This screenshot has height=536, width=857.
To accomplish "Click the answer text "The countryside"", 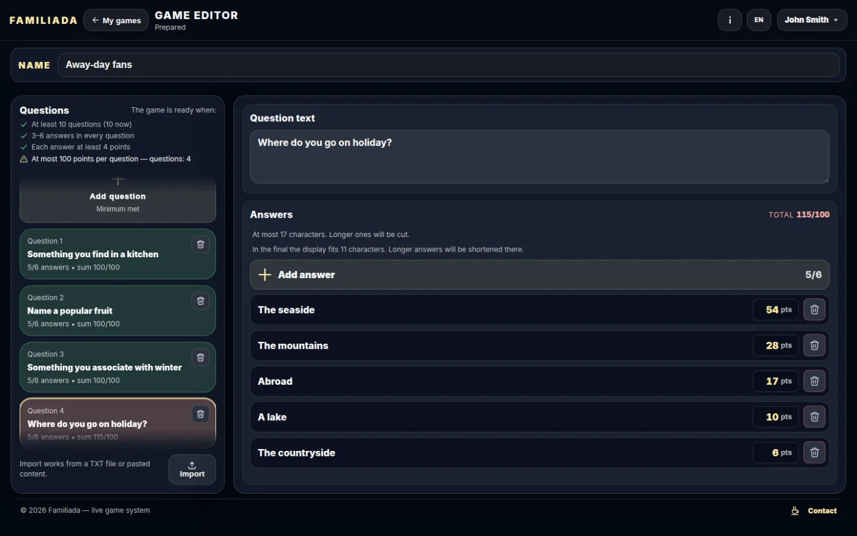I will coord(296,453).
